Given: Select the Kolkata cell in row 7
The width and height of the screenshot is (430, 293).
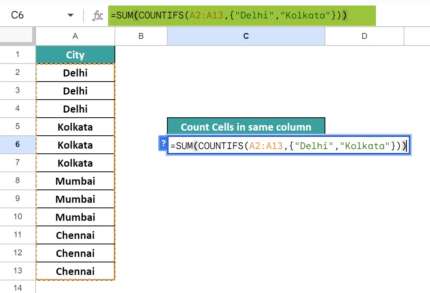Looking at the screenshot, I should coord(75,163).
